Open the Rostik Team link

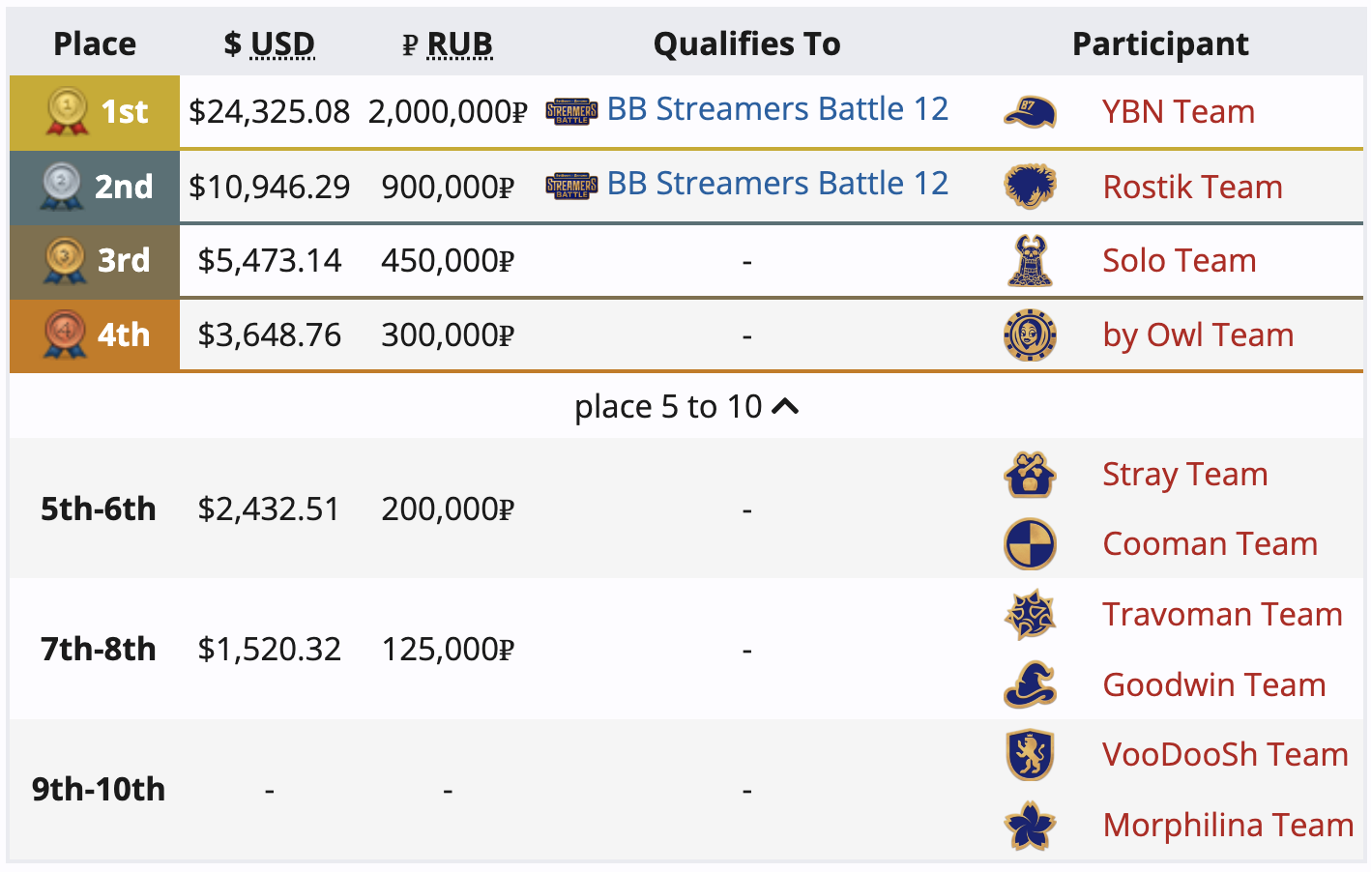1192,188
